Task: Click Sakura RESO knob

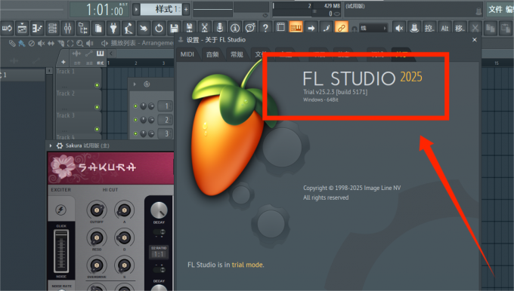Action: tap(97, 237)
